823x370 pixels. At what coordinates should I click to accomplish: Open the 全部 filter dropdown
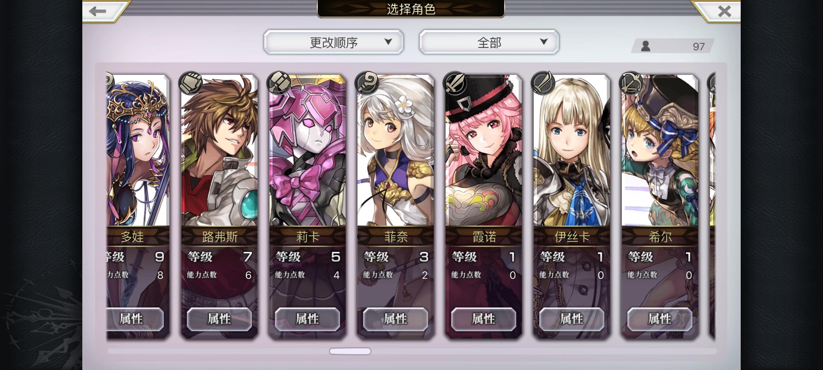click(489, 42)
